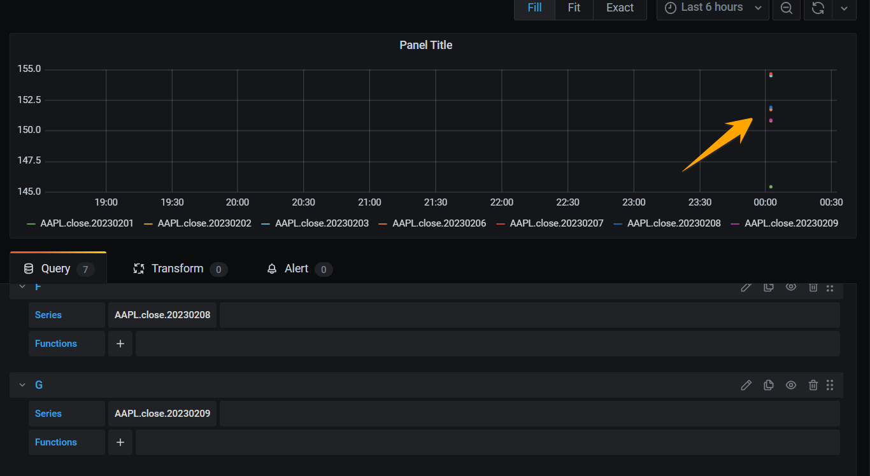Click the empty functions field in query F
The height and width of the screenshot is (476, 870).
(x=488, y=344)
